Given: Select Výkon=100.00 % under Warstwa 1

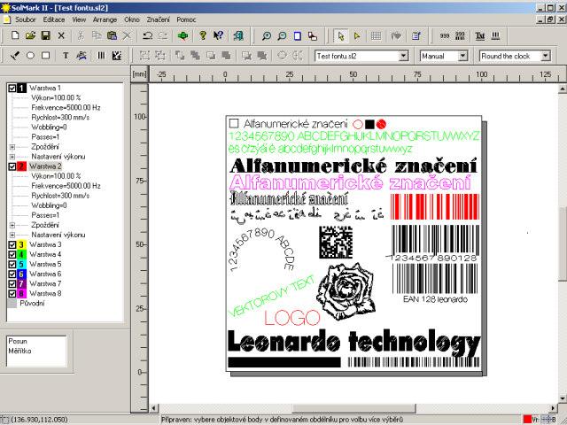Looking at the screenshot, I should coord(56,98).
